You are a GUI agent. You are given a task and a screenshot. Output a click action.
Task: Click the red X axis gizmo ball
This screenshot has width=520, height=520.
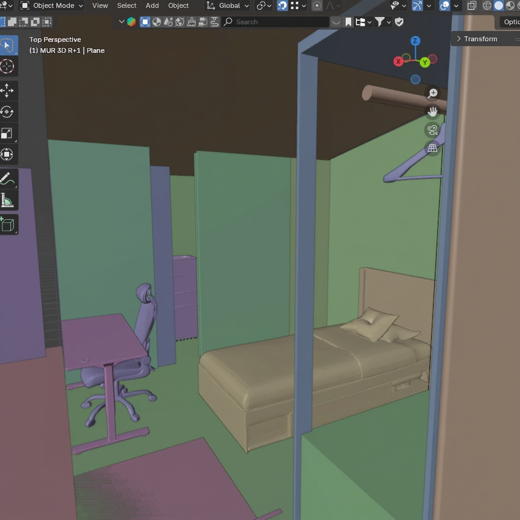click(399, 61)
